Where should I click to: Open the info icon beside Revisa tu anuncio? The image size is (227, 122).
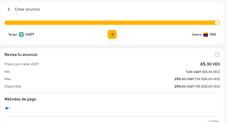coord(217,55)
